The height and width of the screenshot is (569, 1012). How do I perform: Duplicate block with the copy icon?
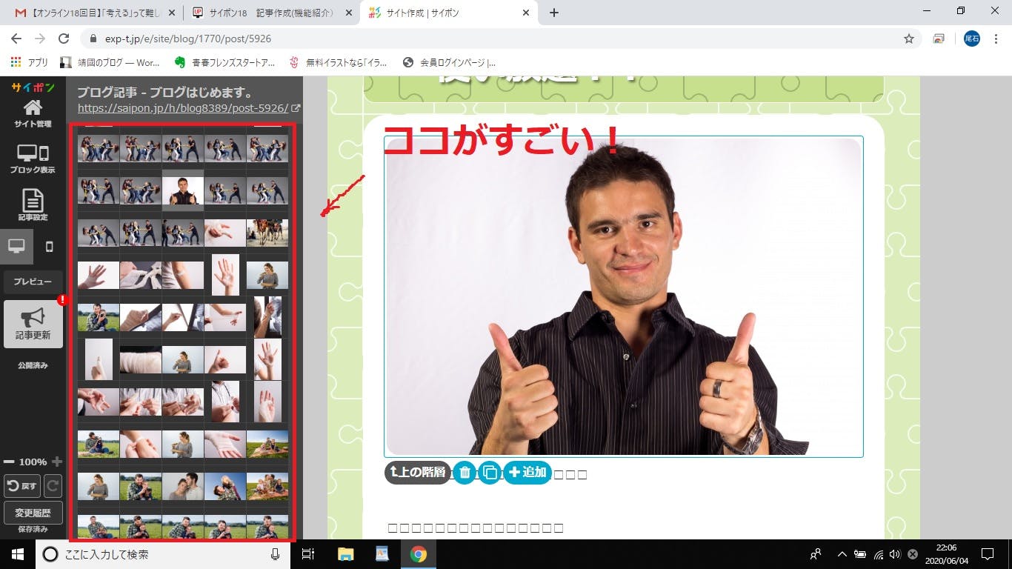tap(490, 473)
